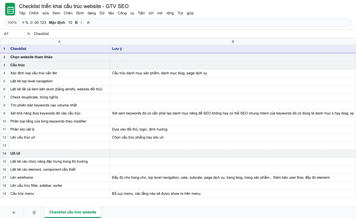Add a new sheet with plus button
356x218 pixels.
[14, 213]
